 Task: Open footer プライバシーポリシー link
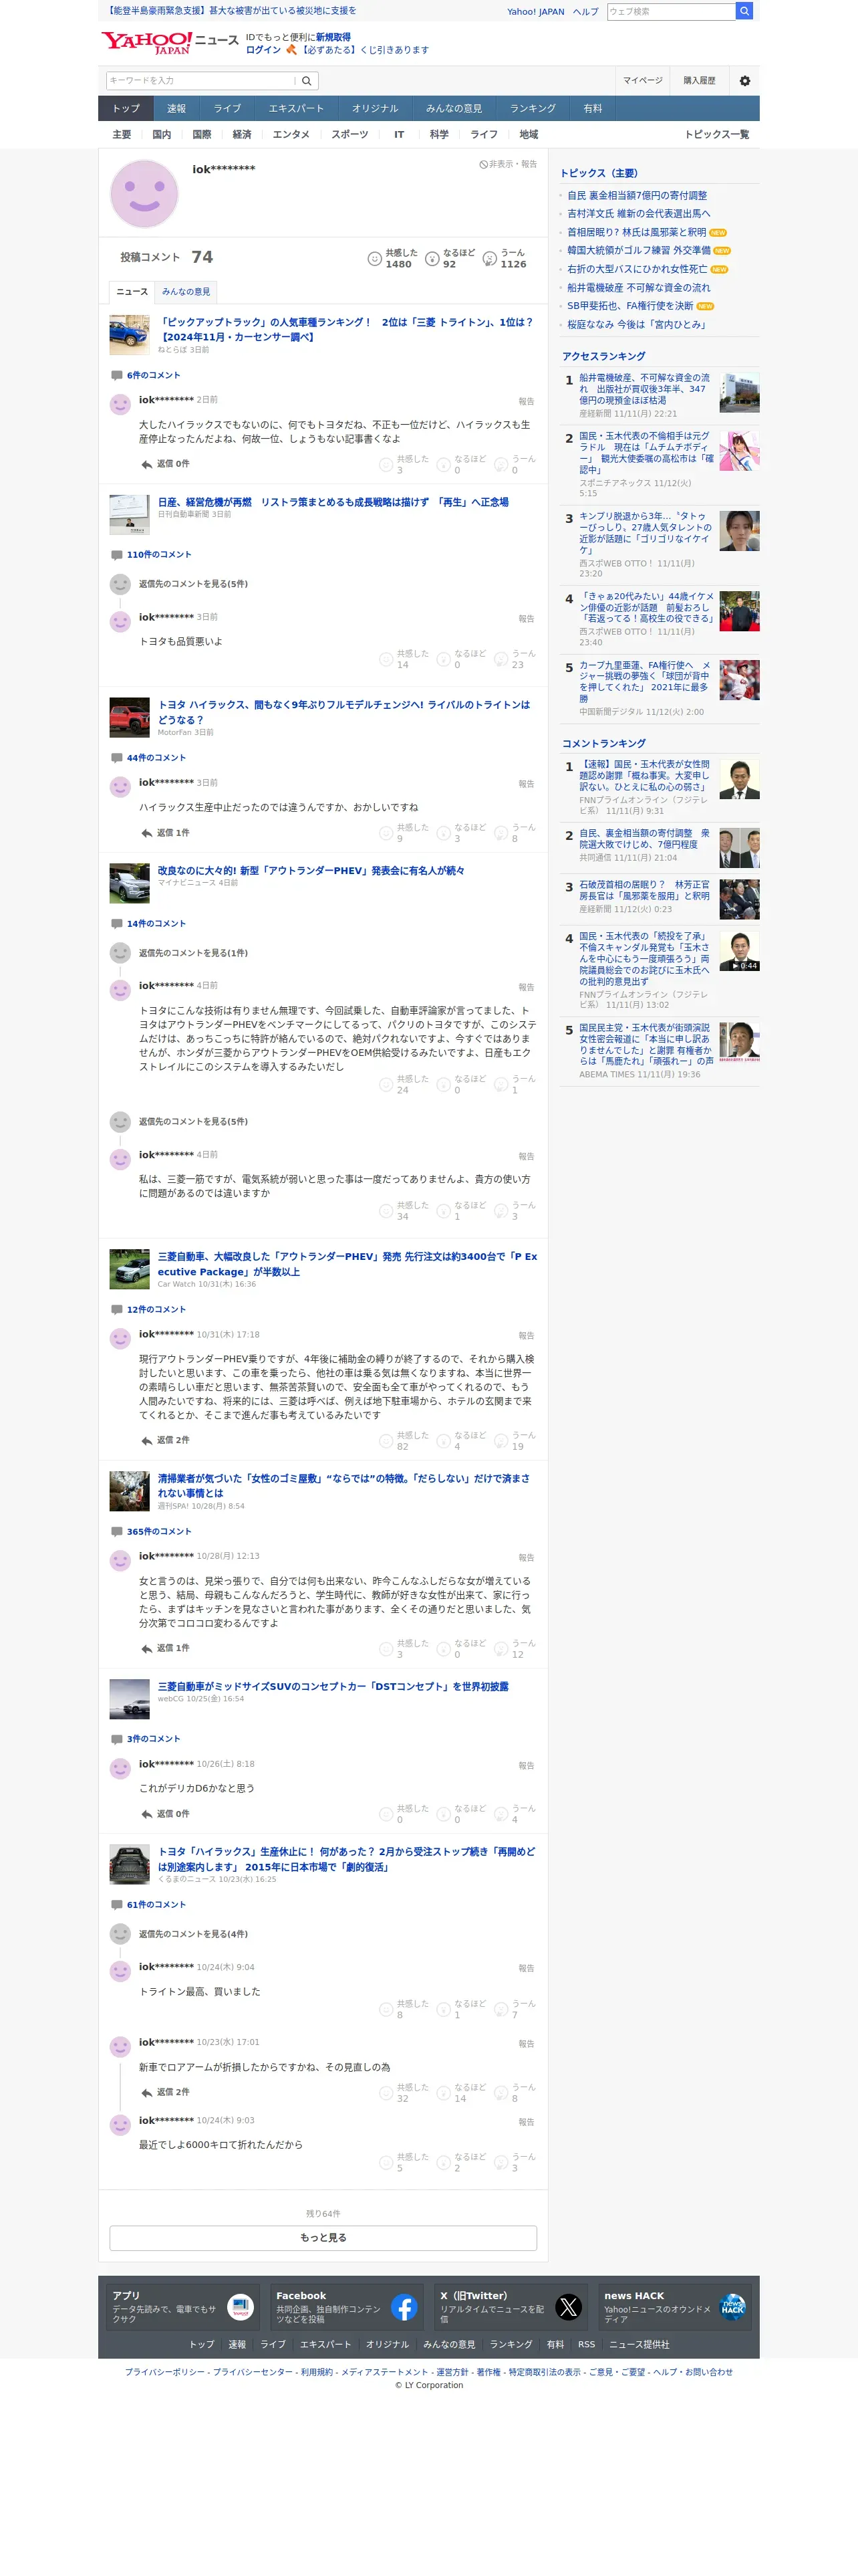point(164,2372)
